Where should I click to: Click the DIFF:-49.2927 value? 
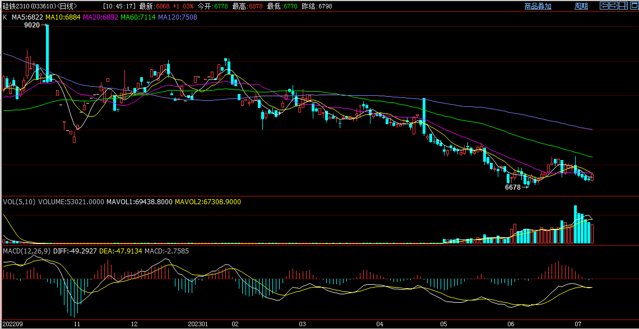[75, 251]
